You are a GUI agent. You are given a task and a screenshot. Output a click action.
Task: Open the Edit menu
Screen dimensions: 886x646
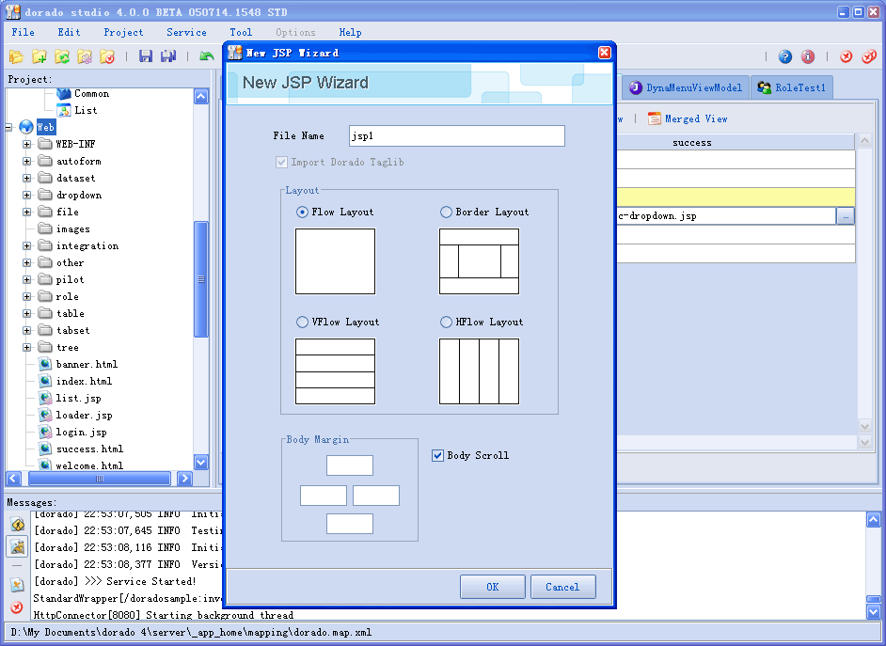69,32
